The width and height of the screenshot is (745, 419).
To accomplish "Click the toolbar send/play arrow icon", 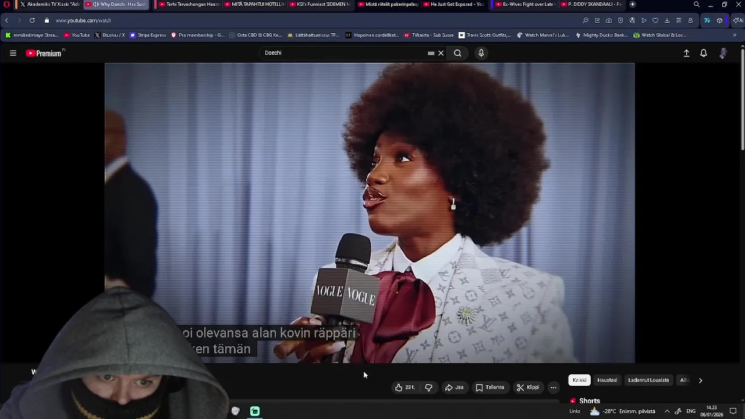I will coord(644,20).
